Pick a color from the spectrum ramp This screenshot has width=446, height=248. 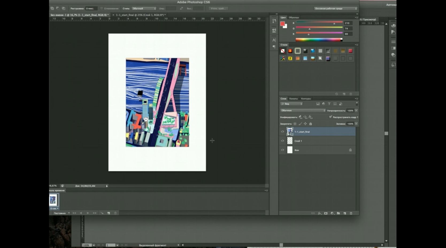[x=319, y=40]
